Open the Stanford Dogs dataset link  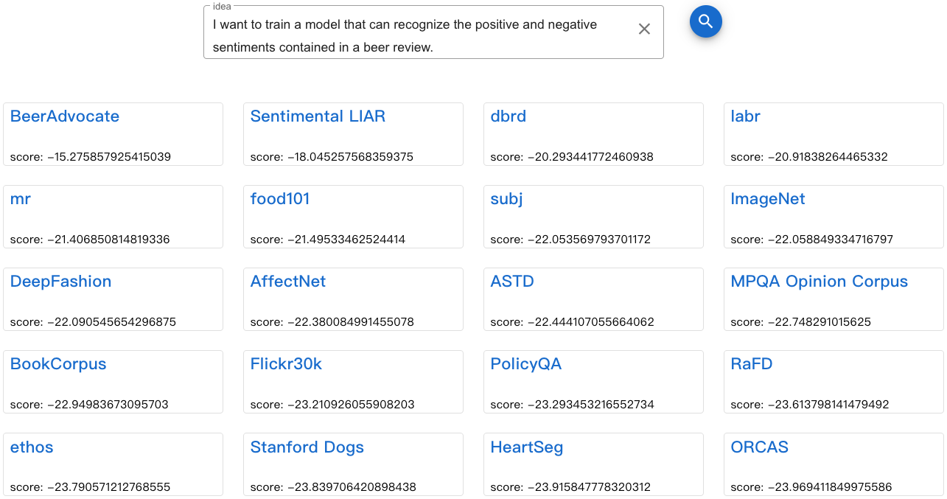click(307, 447)
